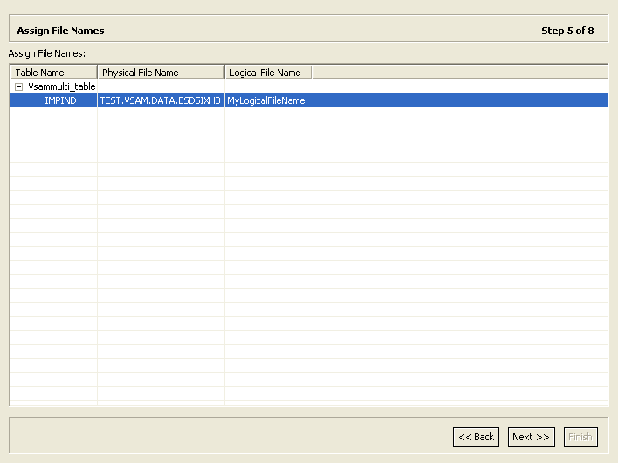The width and height of the screenshot is (618, 463).
Task: Select the Vsammulti_table tree item
Action: tap(61, 87)
